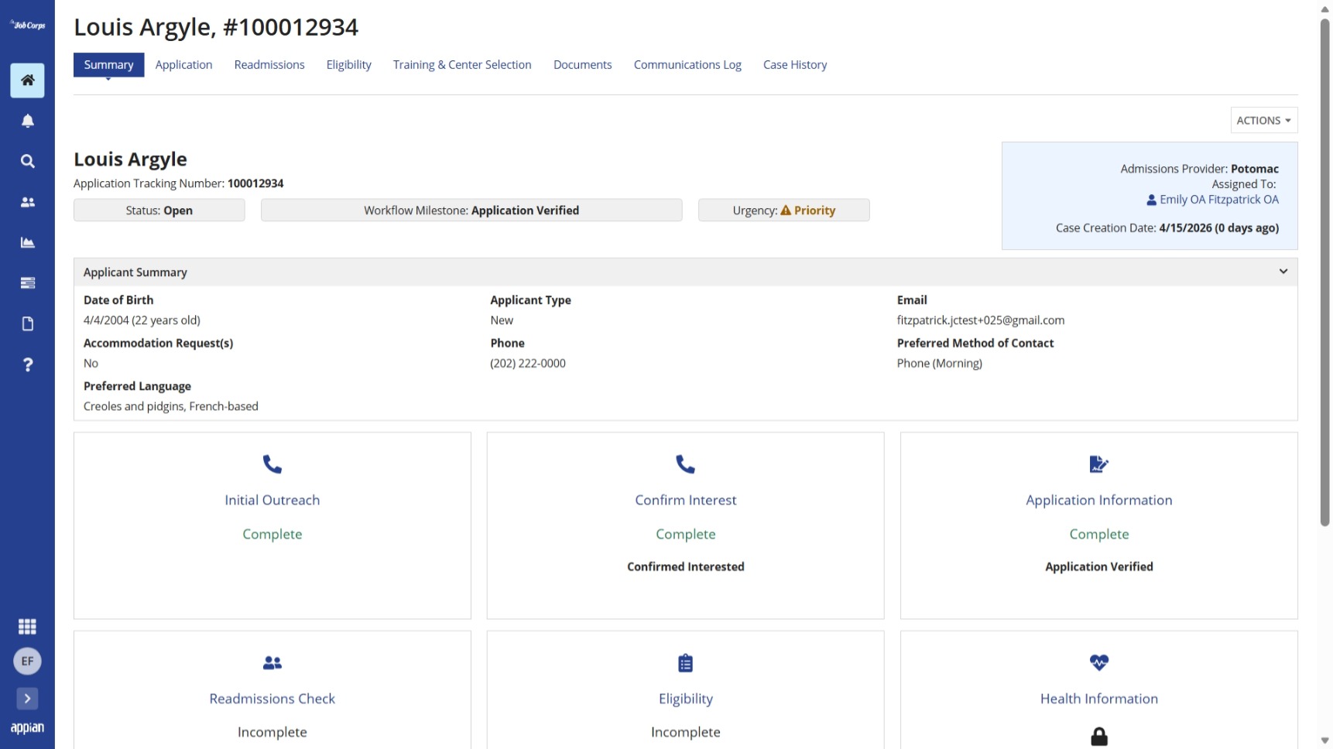The width and height of the screenshot is (1333, 749).
Task: Expand the sidebar with arrow button
Action: [x=27, y=699]
